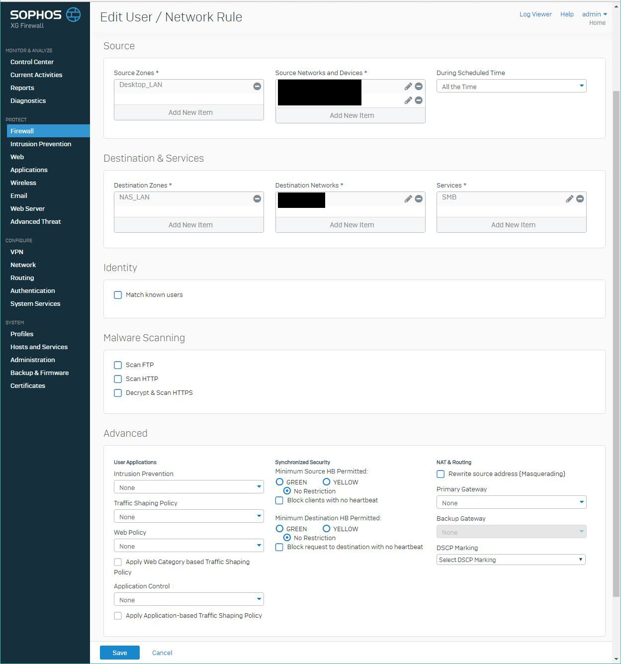Click the Sophos globe logo icon
Viewport: 621px width, 664px height.
point(73,14)
